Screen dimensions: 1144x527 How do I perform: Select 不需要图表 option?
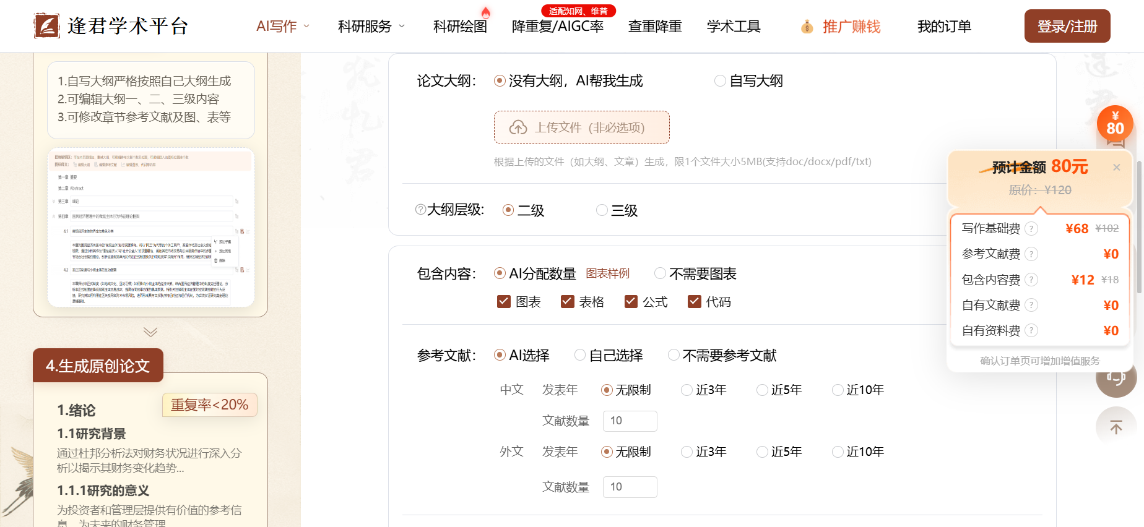tap(695, 273)
